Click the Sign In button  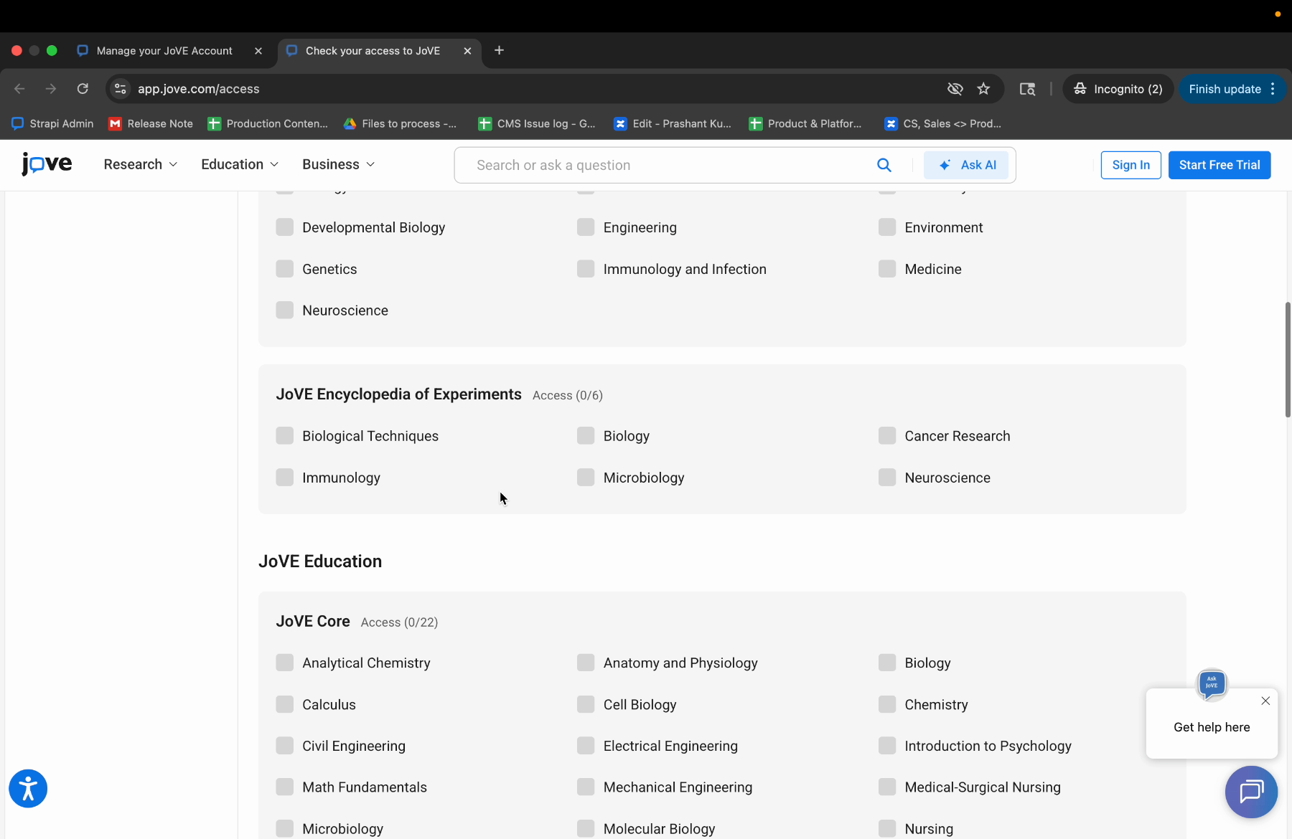click(1130, 165)
